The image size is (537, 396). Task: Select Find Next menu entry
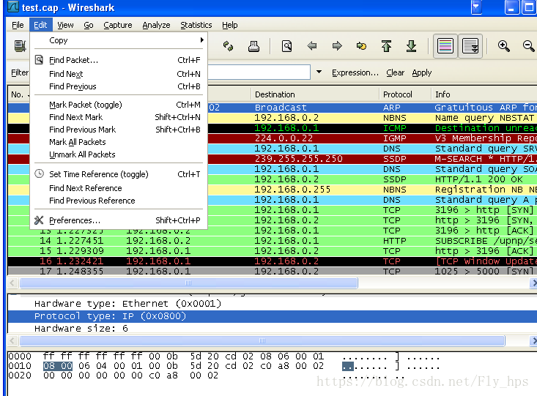(x=119, y=74)
